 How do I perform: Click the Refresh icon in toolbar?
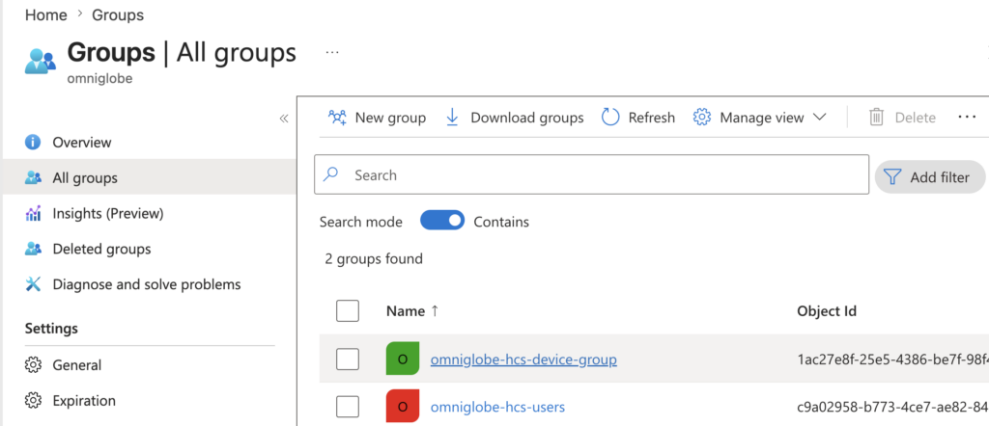tap(610, 118)
